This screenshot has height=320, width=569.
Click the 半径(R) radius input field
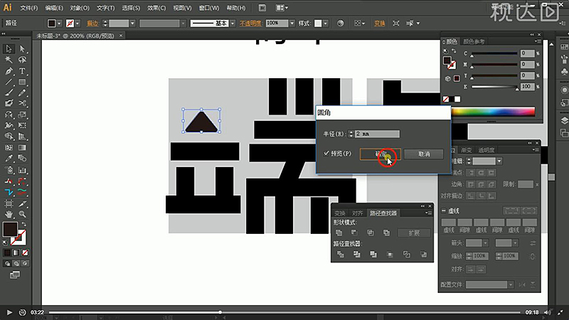click(x=377, y=134)
